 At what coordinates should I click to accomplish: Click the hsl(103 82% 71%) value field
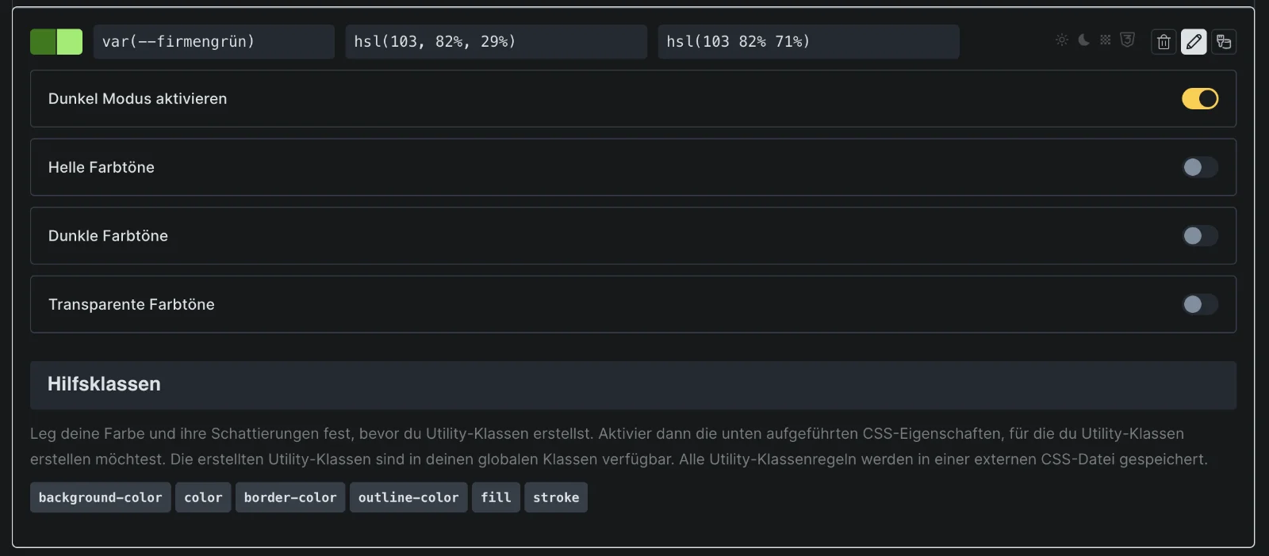pyautogui.click(x=809, y=42)
